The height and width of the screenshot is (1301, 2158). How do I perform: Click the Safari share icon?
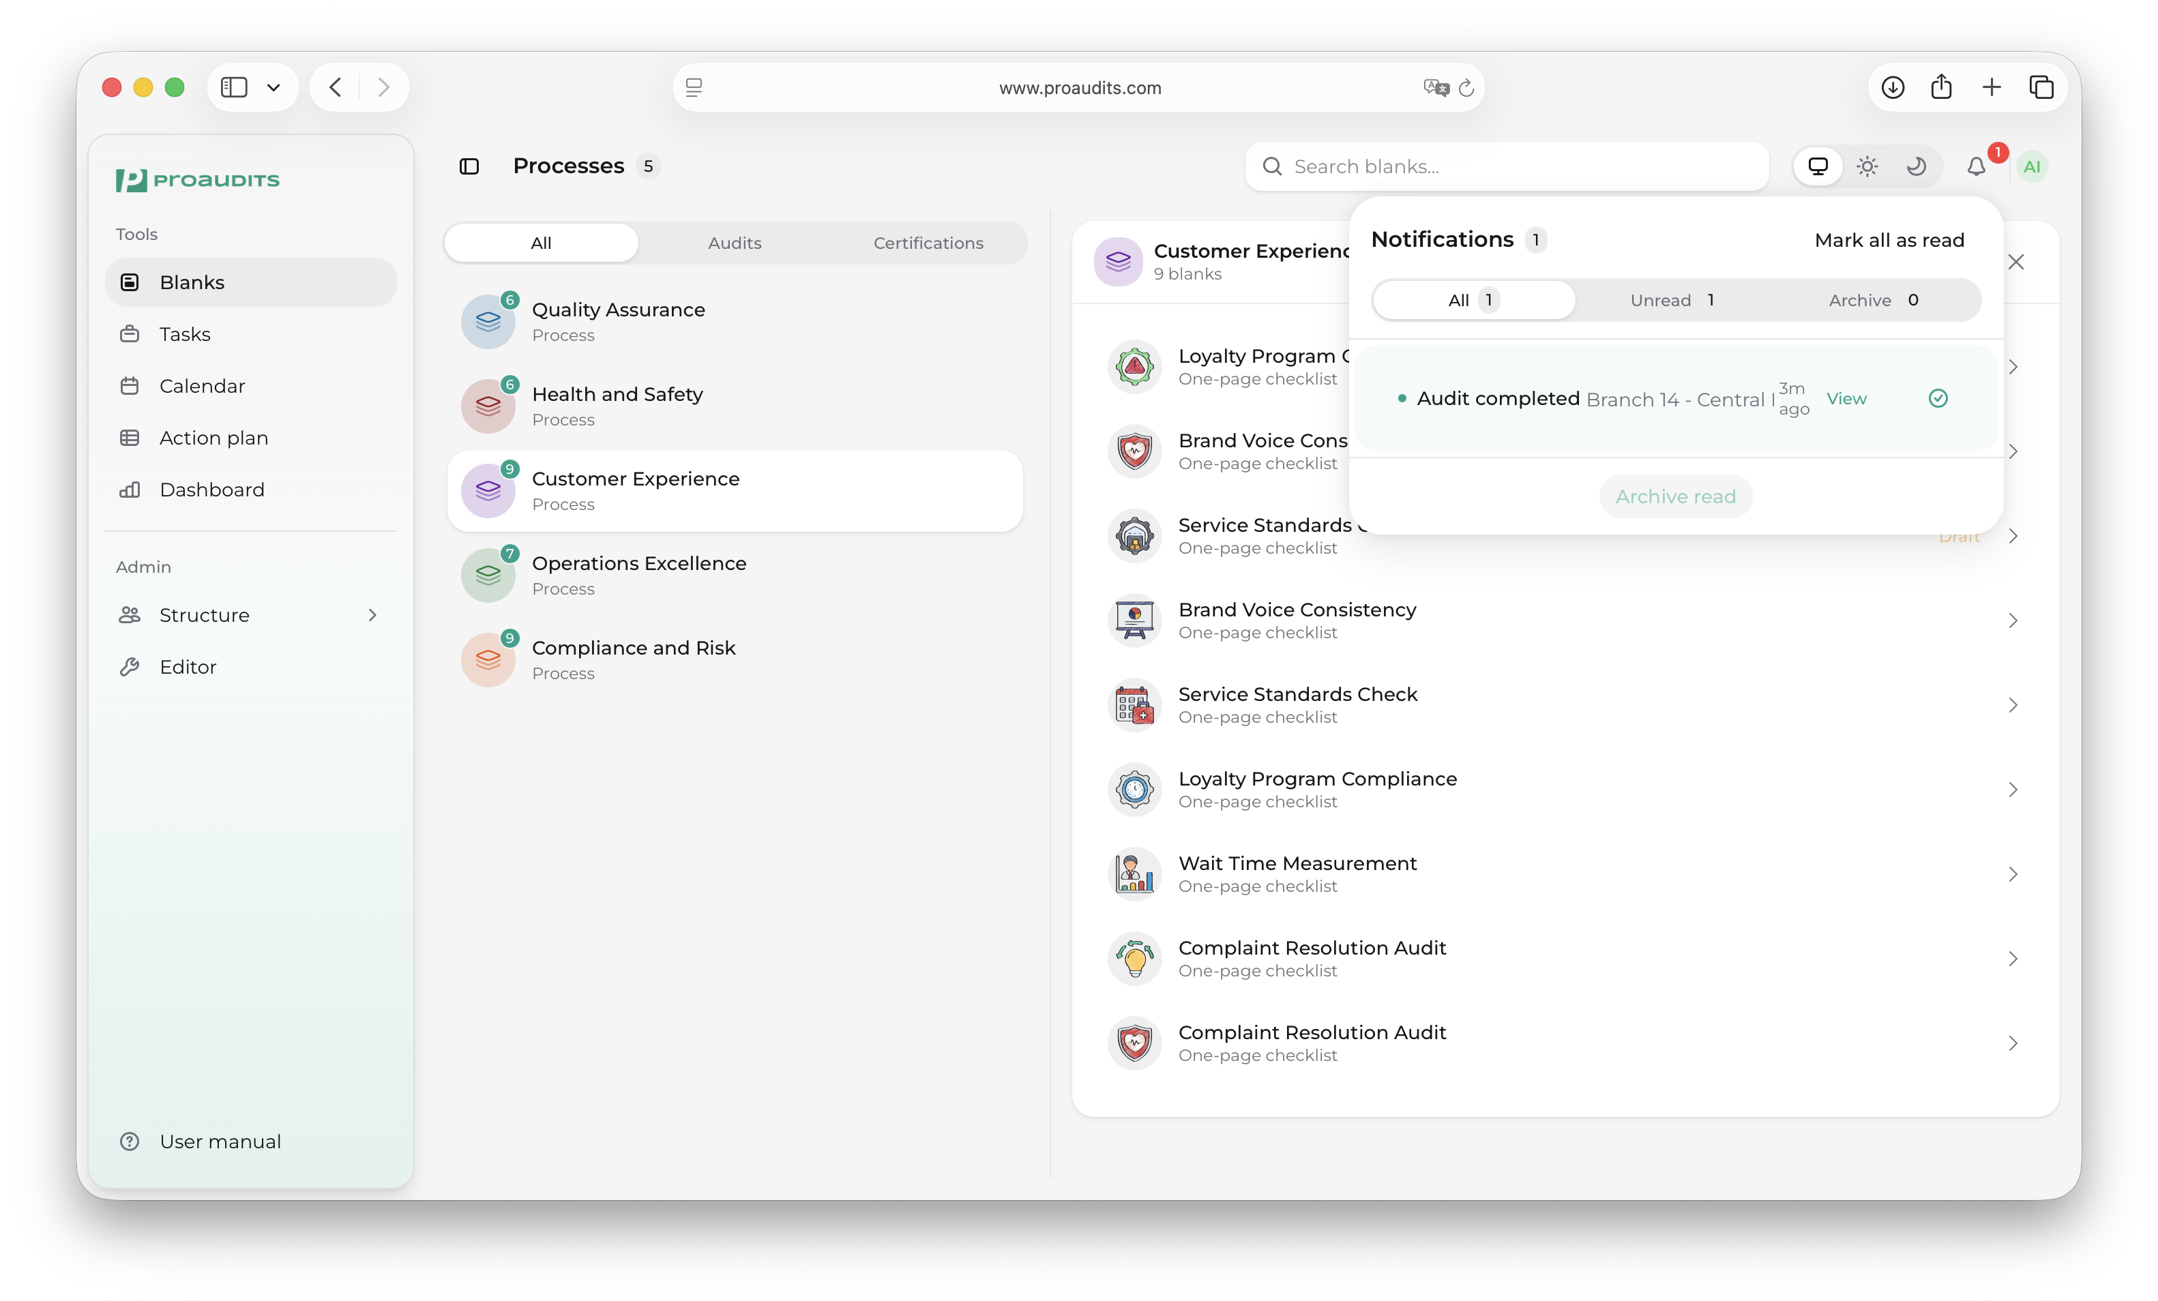[1942, 87]
